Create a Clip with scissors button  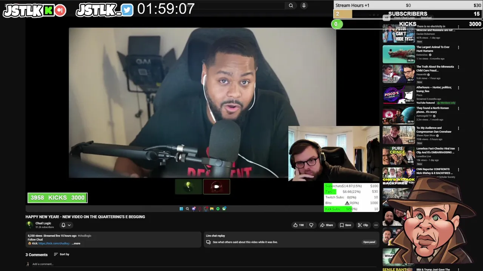click(363, 225)
